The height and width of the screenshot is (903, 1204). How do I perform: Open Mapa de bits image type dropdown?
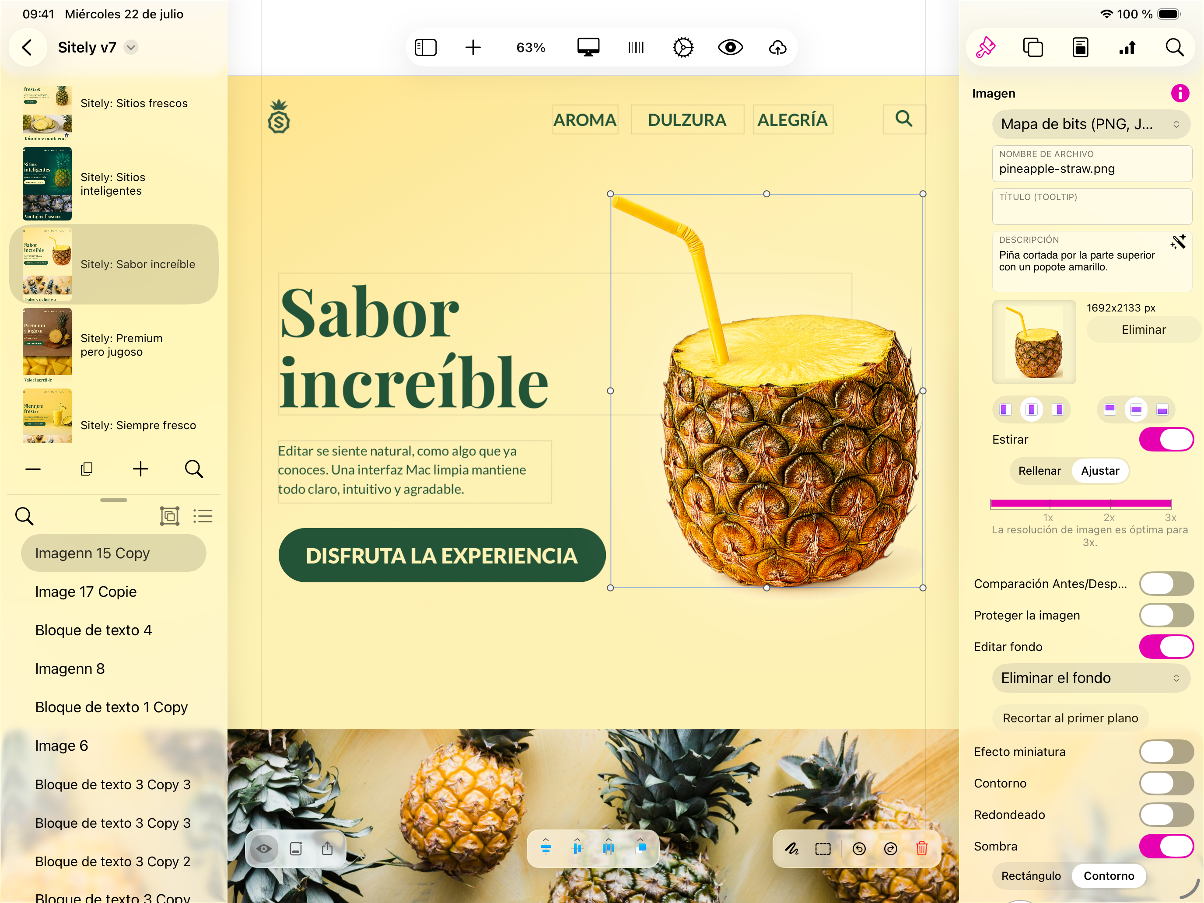click(x=1091, y=124)
